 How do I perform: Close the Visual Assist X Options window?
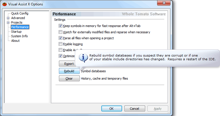[164, 3]
